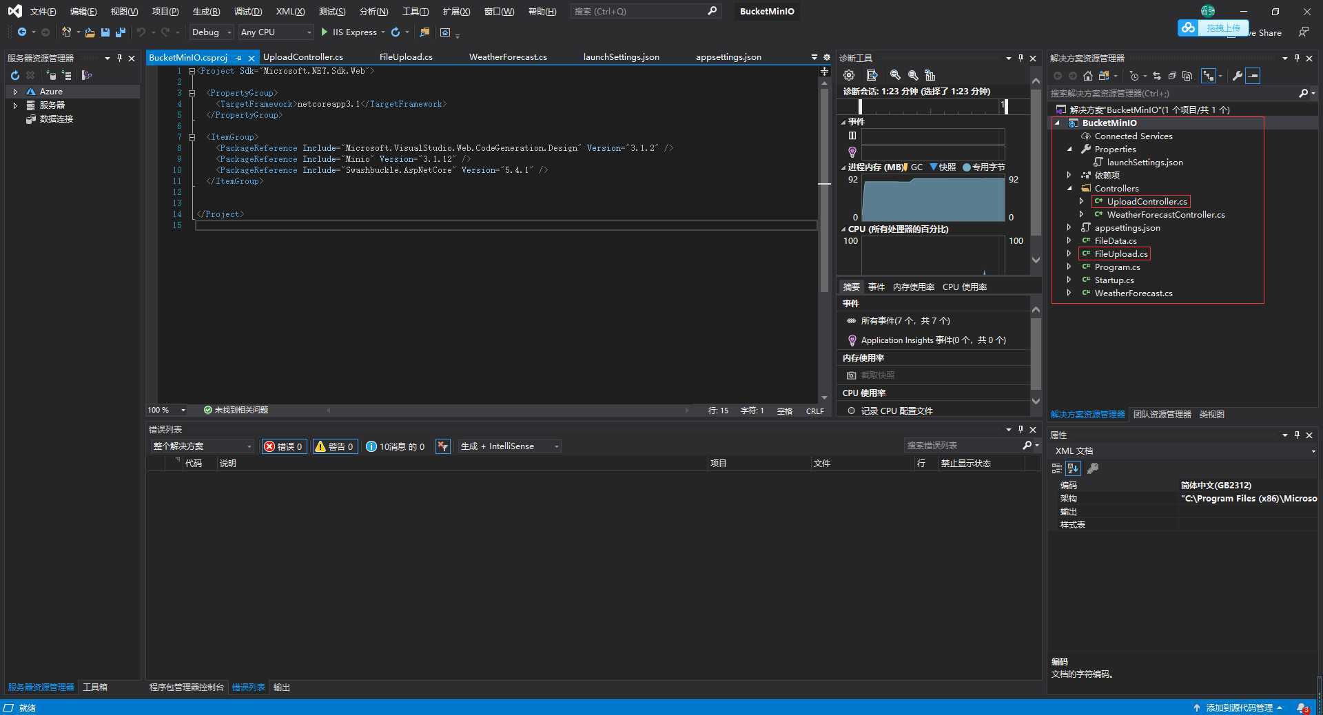The width and height of the screenshot is (1323, 715).
Task: Click the Save All icon
Action: [121, 32]
